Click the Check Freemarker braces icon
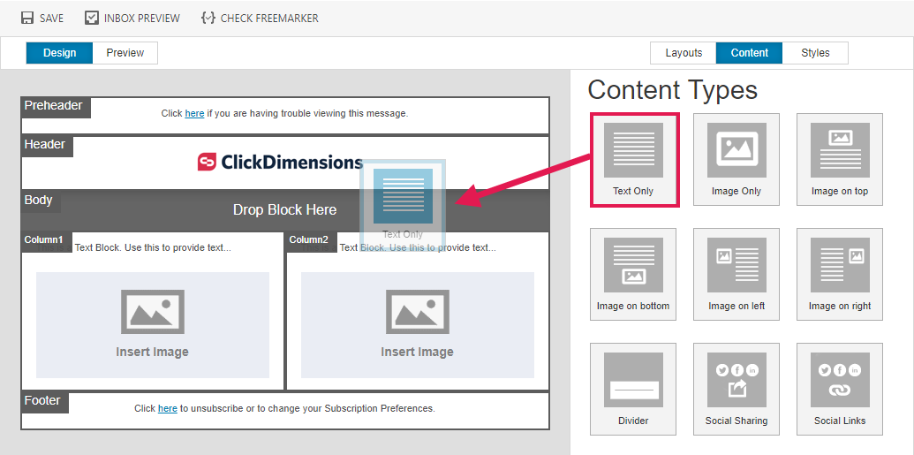This screenshot has width=914, height=455. (208, 18)
